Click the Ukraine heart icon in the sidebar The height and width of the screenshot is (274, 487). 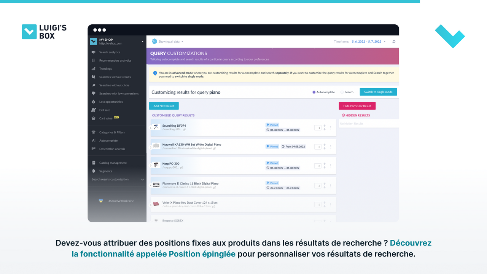tap(101, 201)
